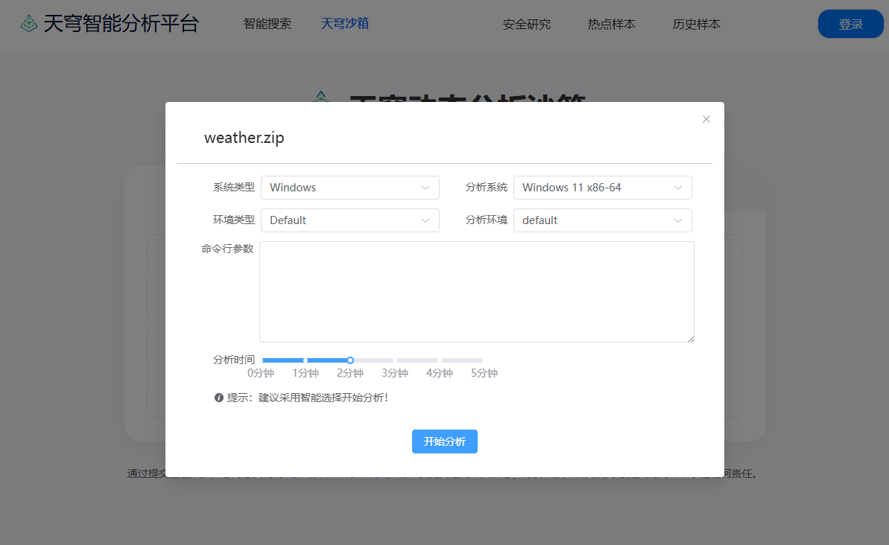The height and width of the screenshot is (545, 889).
Task: Open the 分析系统 dropdown showing Windows 11 x86-64
Action: point(602,188)
